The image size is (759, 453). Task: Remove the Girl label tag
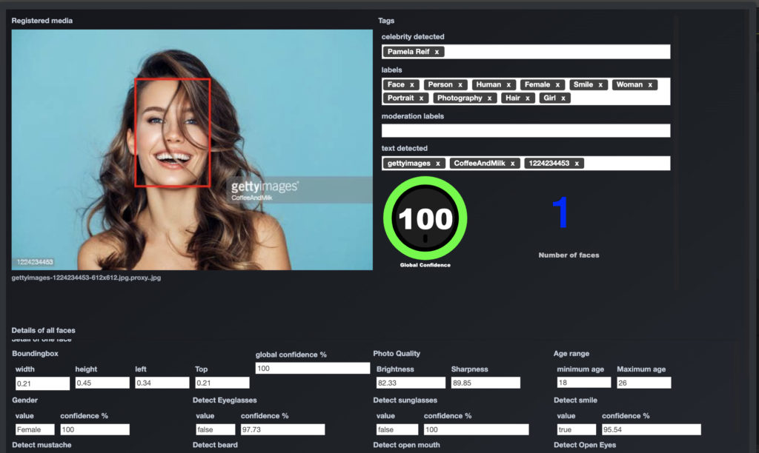click(x=563, y=98)
